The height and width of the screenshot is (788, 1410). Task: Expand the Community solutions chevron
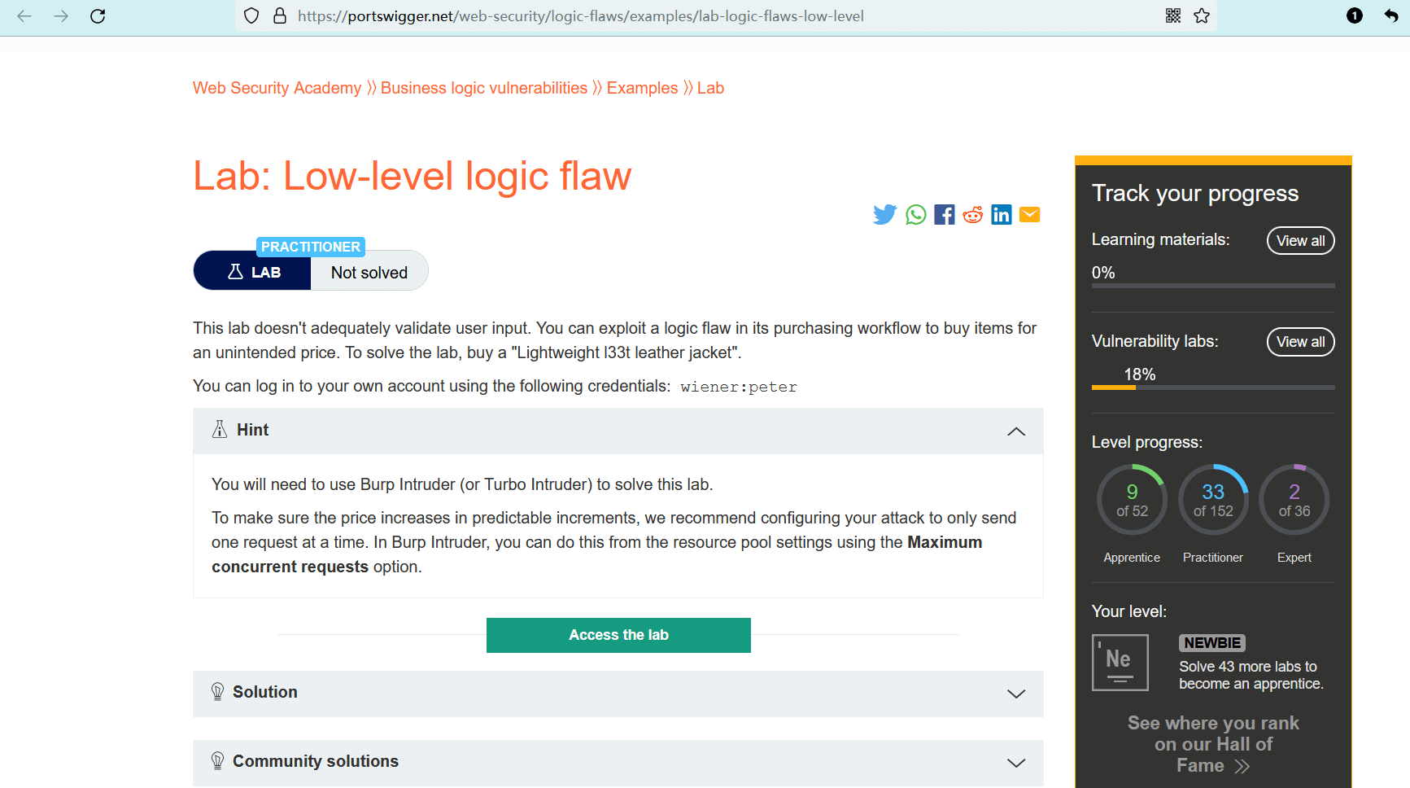[x=1016, y=763]
